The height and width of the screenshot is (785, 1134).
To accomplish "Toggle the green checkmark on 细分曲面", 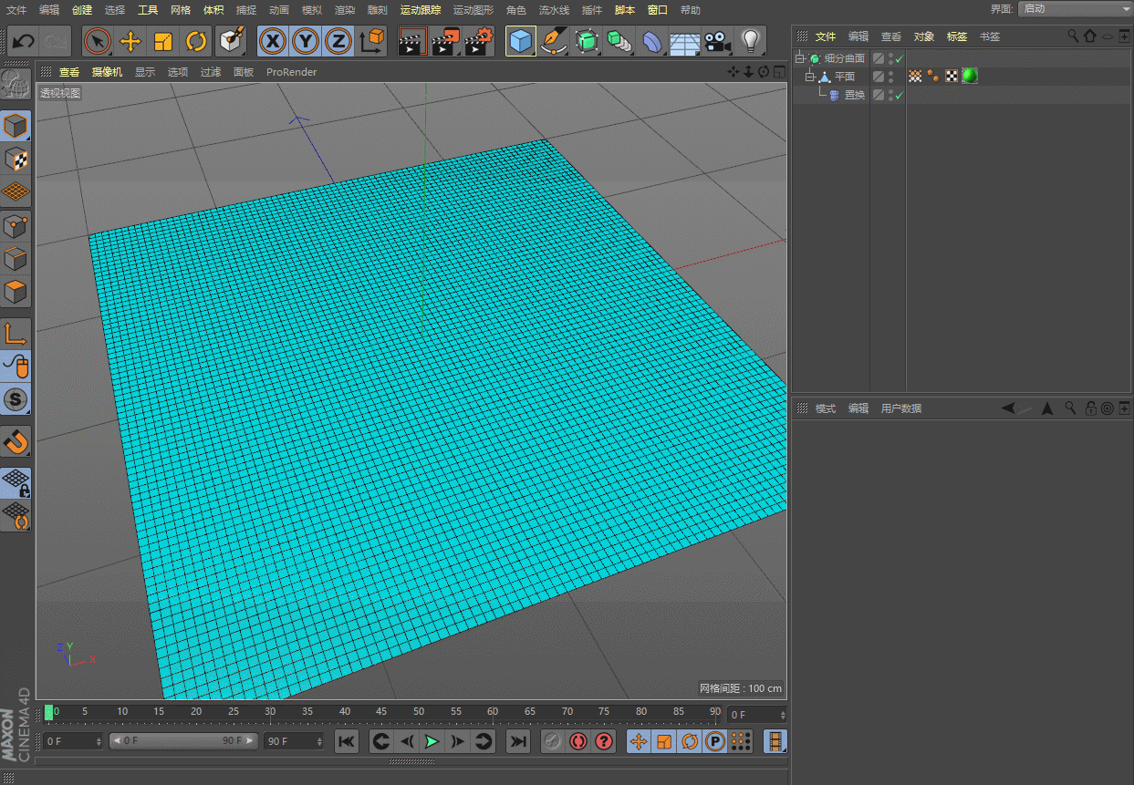I will [x=900, y=58].
